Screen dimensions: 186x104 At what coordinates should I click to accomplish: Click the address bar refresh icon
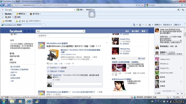pos(139,5)
